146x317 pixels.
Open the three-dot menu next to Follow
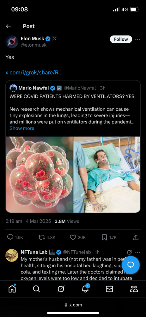[x=137, y=39]
